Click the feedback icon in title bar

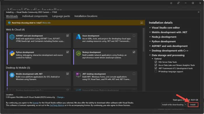(178, 3)
